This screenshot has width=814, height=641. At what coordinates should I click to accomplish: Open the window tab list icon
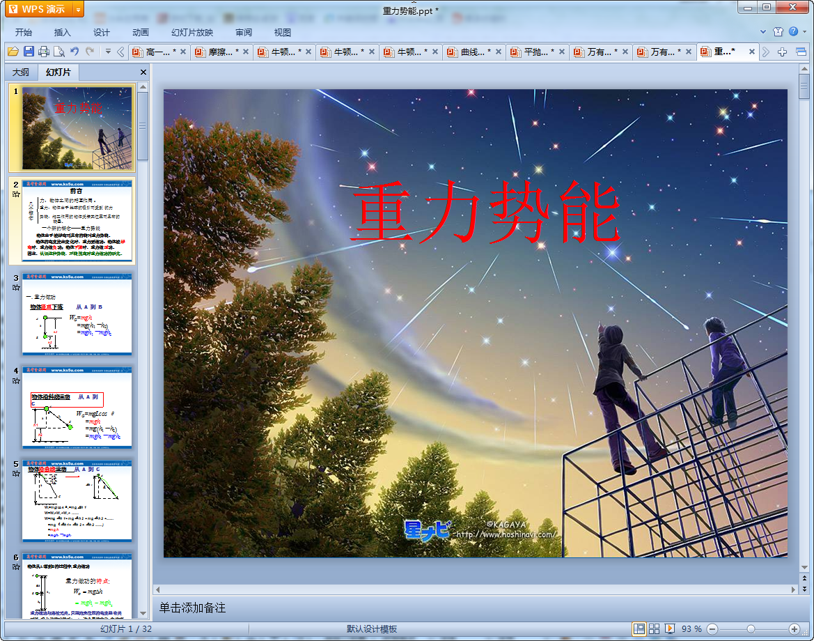pyautogui.click(x=801, y=52)
